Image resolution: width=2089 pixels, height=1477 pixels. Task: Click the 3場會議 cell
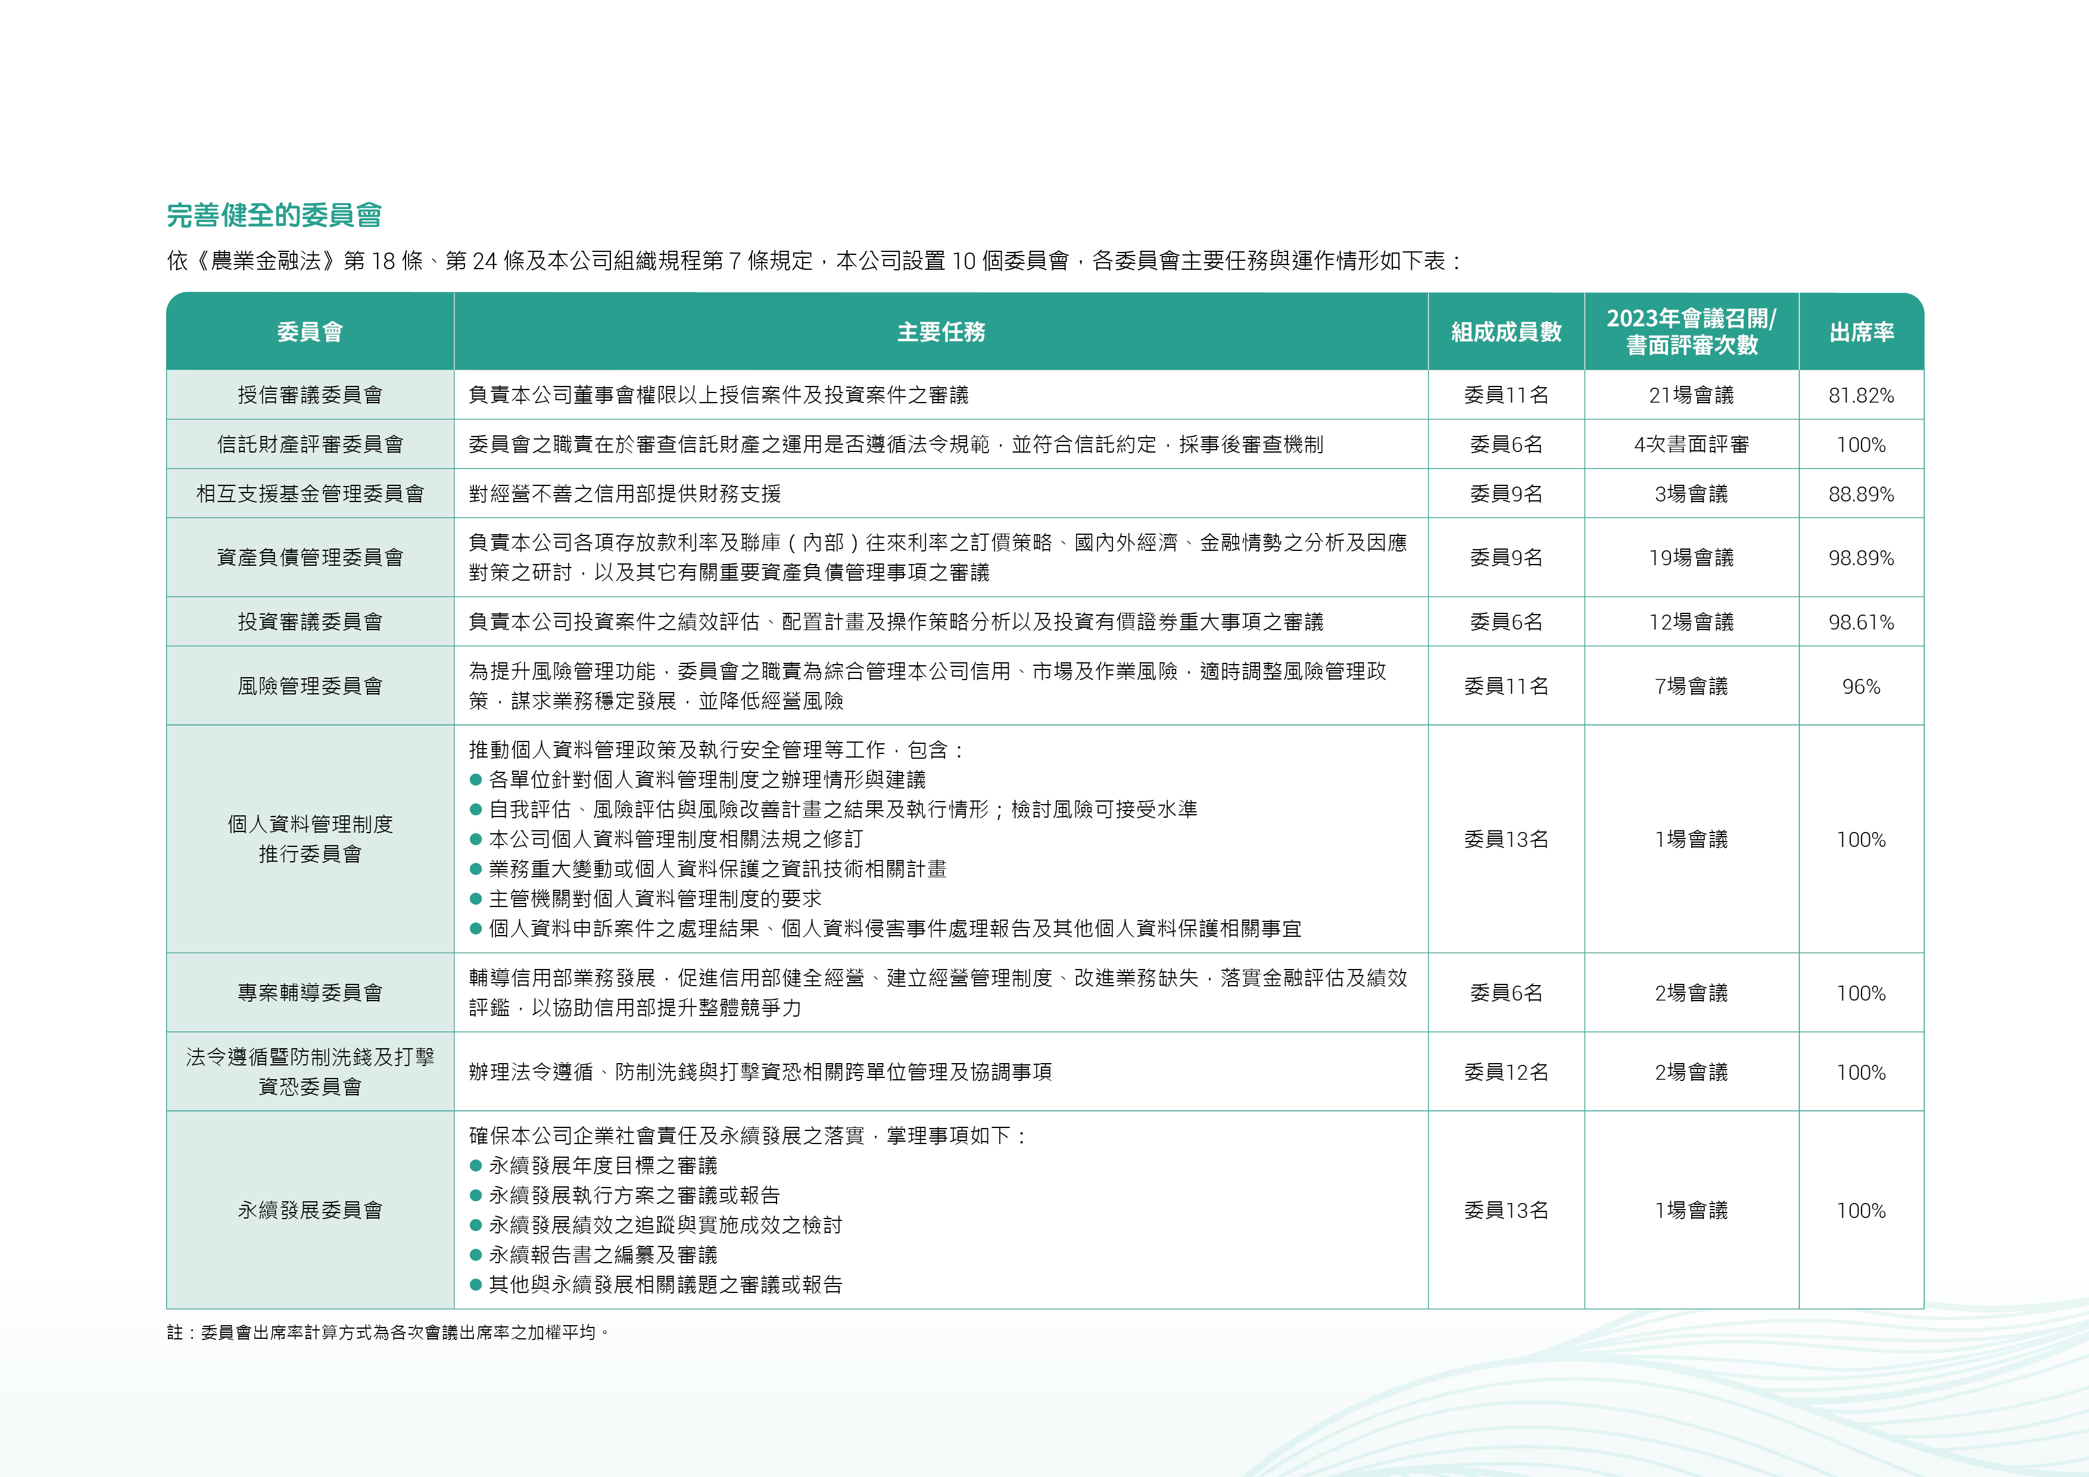pos(1691,493)
